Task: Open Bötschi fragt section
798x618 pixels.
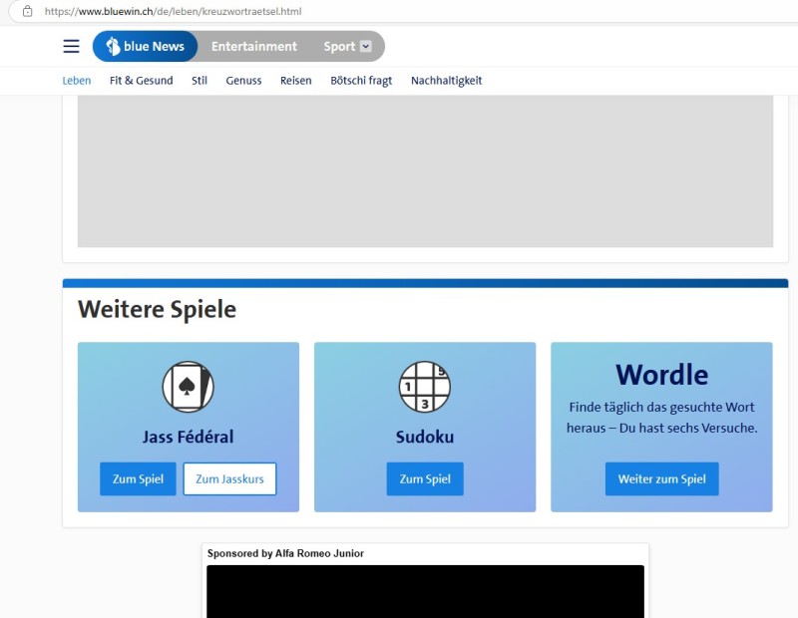Action: (x=361, y=81)
